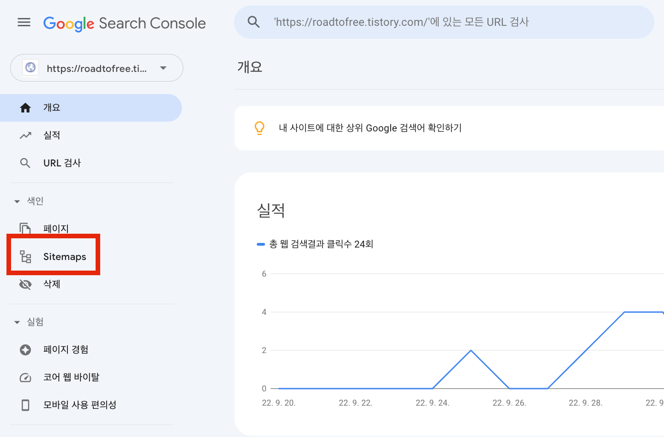Click the Google Search Console logo

[124, 23]
